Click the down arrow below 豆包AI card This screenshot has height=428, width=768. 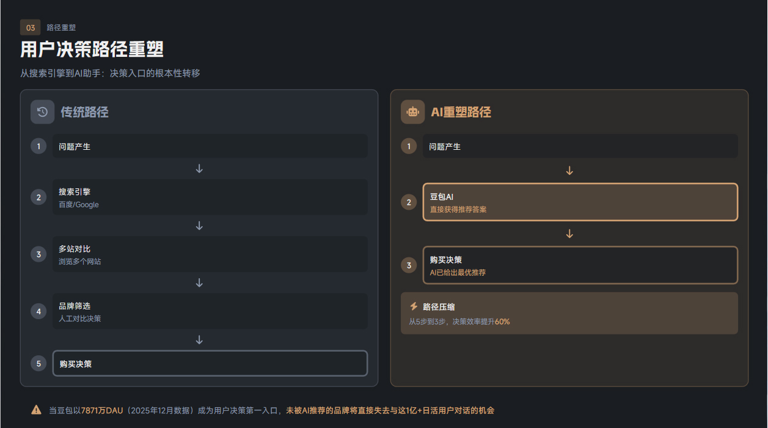(x=569, y=234)
